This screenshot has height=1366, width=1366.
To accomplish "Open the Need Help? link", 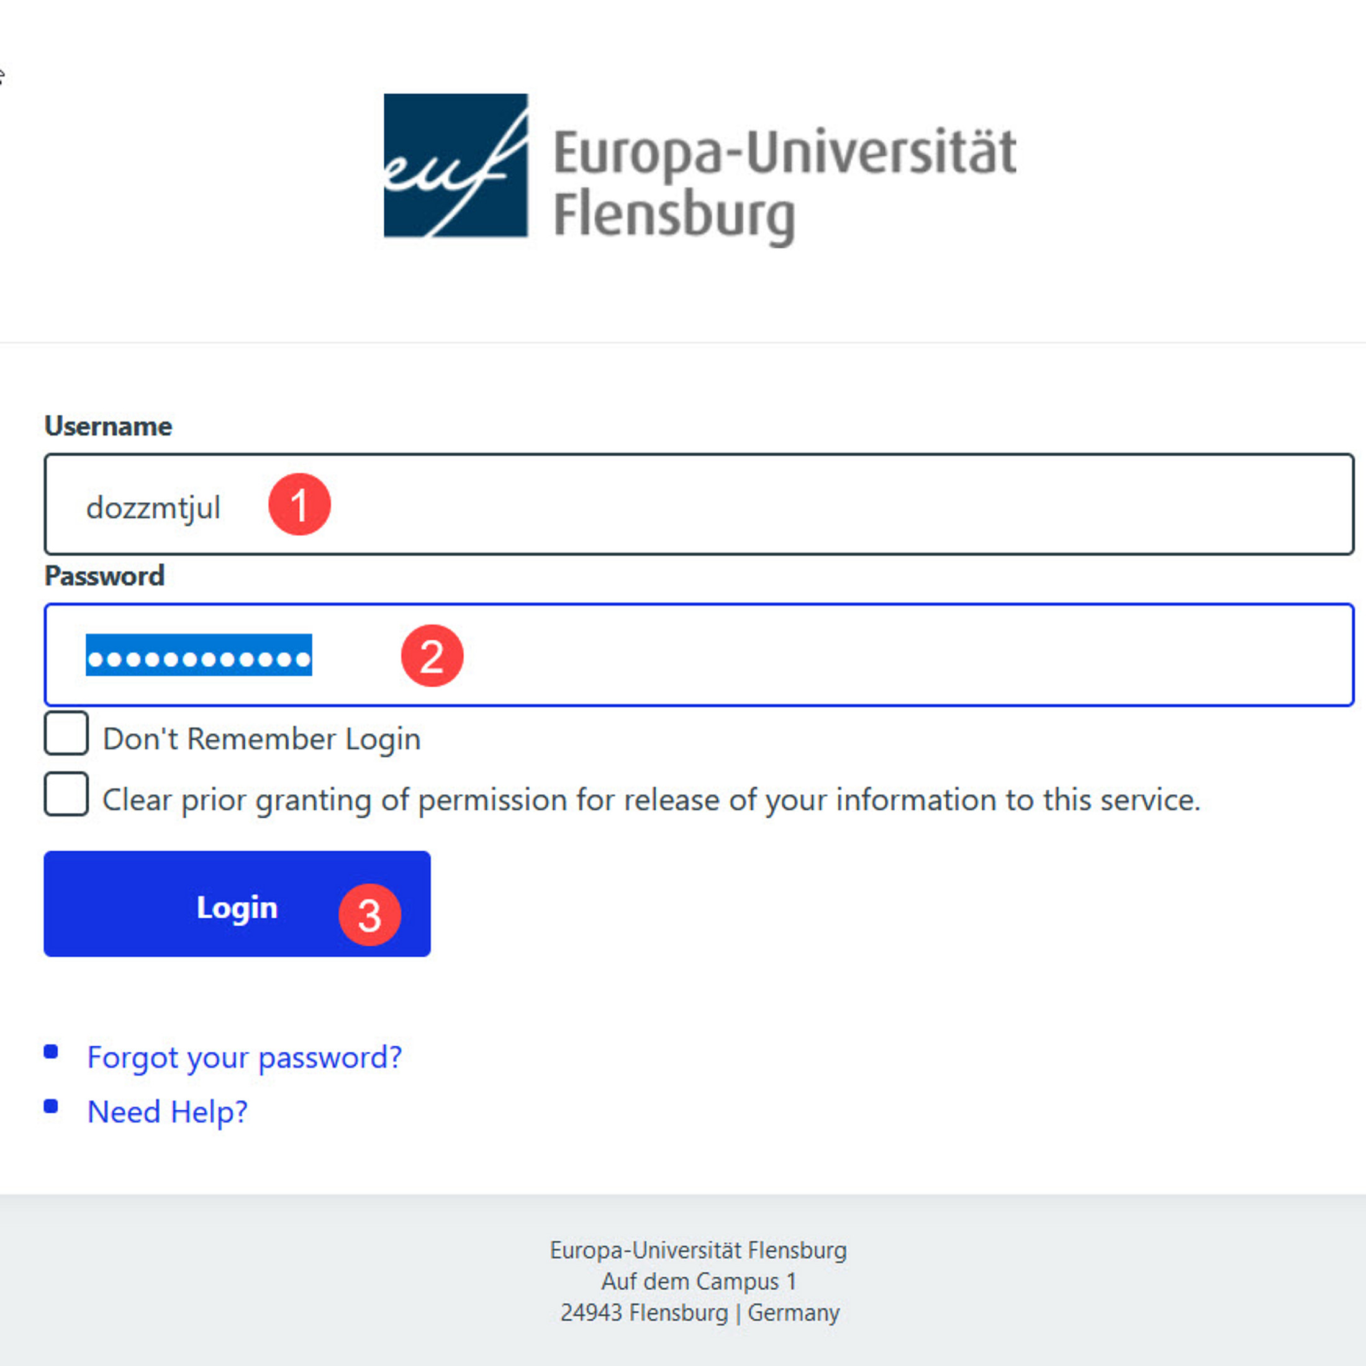I will click(167, 1112).
